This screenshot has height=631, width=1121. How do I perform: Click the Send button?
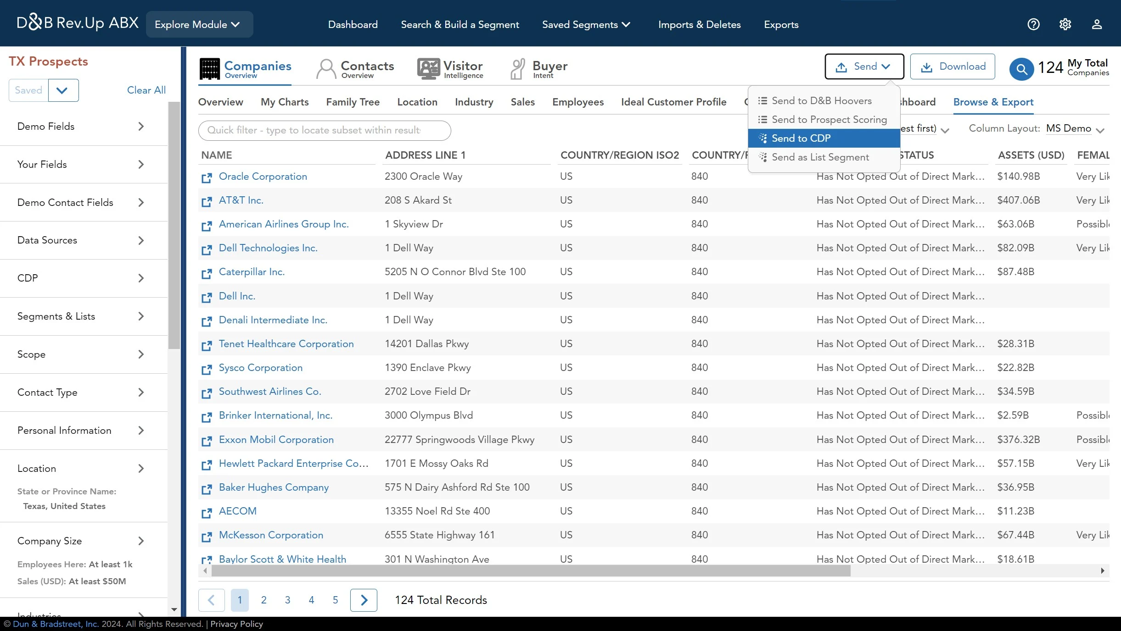point(864,66)
